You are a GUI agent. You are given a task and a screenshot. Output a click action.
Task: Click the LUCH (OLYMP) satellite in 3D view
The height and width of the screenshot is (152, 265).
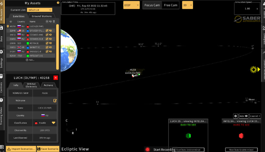pyautogui.click(x=133, y=76)
